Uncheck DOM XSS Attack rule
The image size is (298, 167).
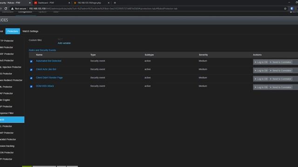click(x=31, y=87)
